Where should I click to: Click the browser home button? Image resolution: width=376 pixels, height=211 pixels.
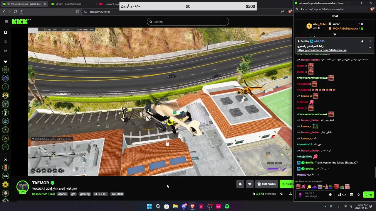point(21,12)
